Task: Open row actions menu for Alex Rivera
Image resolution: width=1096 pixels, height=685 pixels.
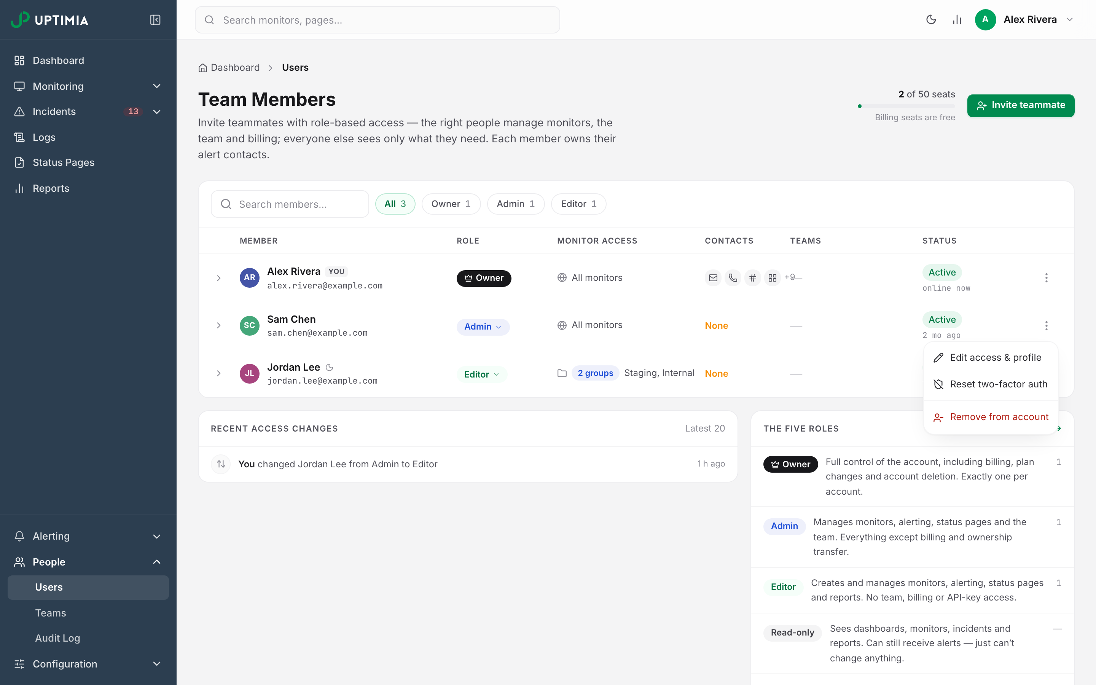Action: (x=1046, y=278)
